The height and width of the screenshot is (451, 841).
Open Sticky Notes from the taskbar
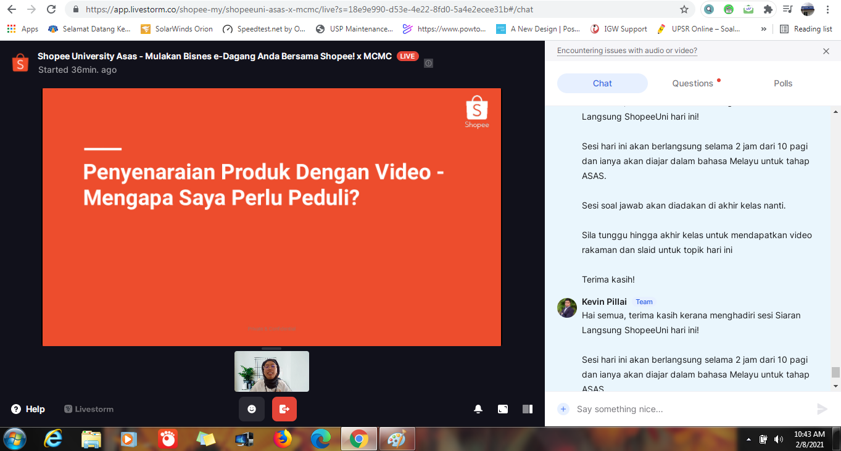tap(205, 439)
